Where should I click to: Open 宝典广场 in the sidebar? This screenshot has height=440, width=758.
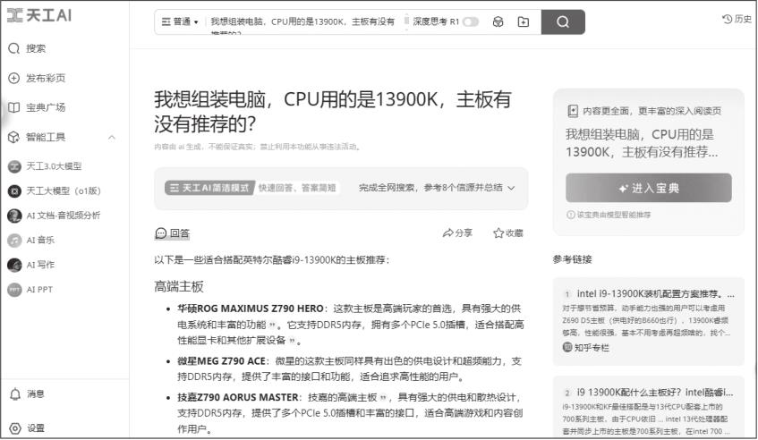pos(37,107)
